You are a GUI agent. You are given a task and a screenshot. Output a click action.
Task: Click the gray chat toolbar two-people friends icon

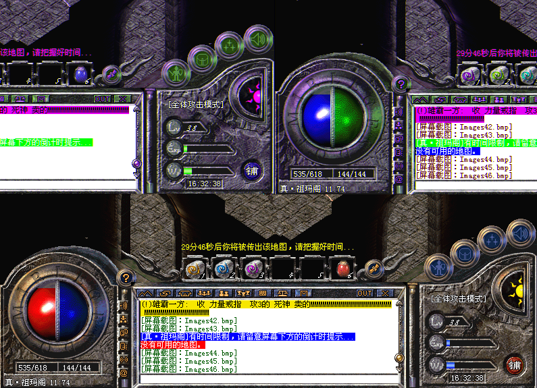click(x=224, y=294)
